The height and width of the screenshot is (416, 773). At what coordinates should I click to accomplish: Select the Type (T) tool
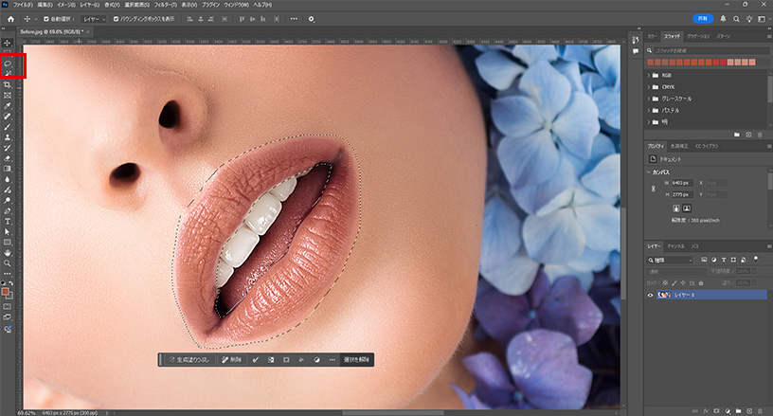pos(8,221)
